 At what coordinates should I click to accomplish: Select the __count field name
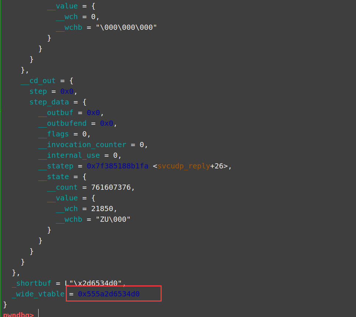coord(62,188)
